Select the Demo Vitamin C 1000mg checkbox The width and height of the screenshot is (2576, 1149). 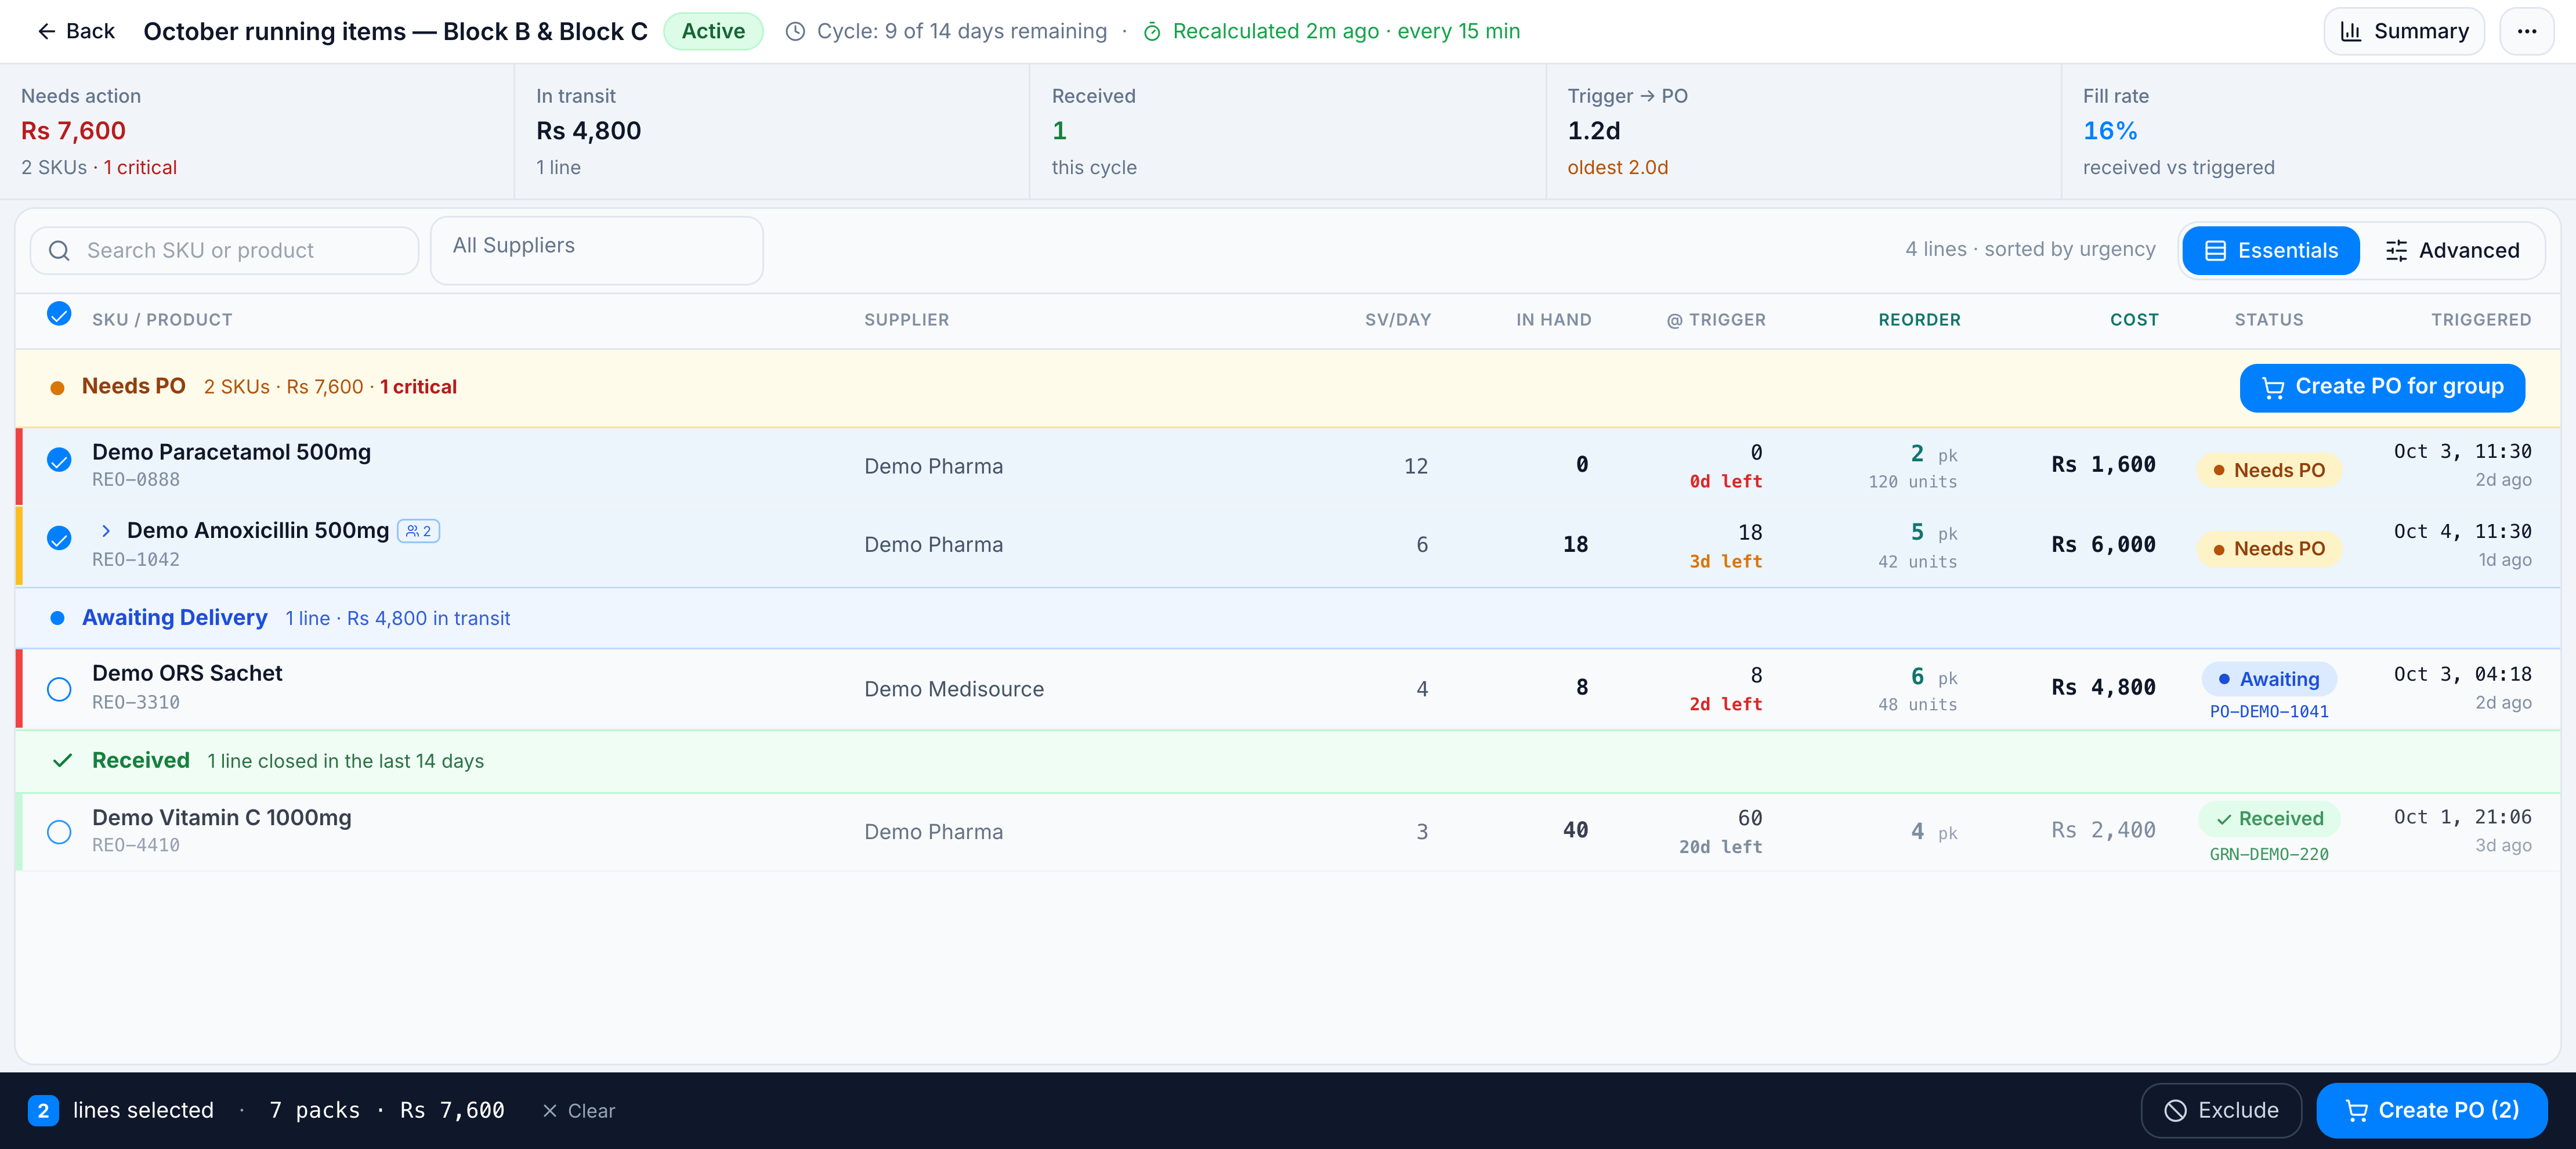click(59, 832)
